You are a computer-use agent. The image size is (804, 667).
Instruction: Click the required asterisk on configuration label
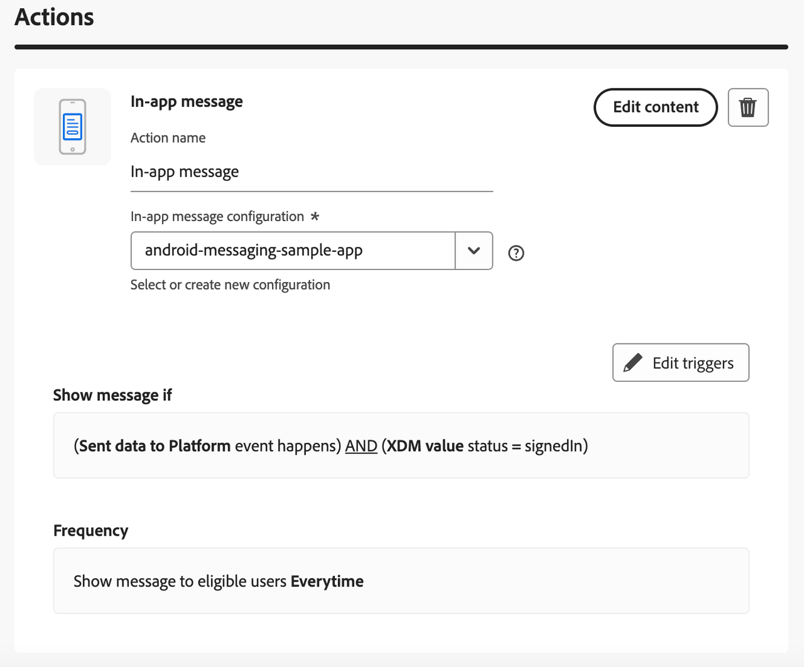click(x=315, y=216)
